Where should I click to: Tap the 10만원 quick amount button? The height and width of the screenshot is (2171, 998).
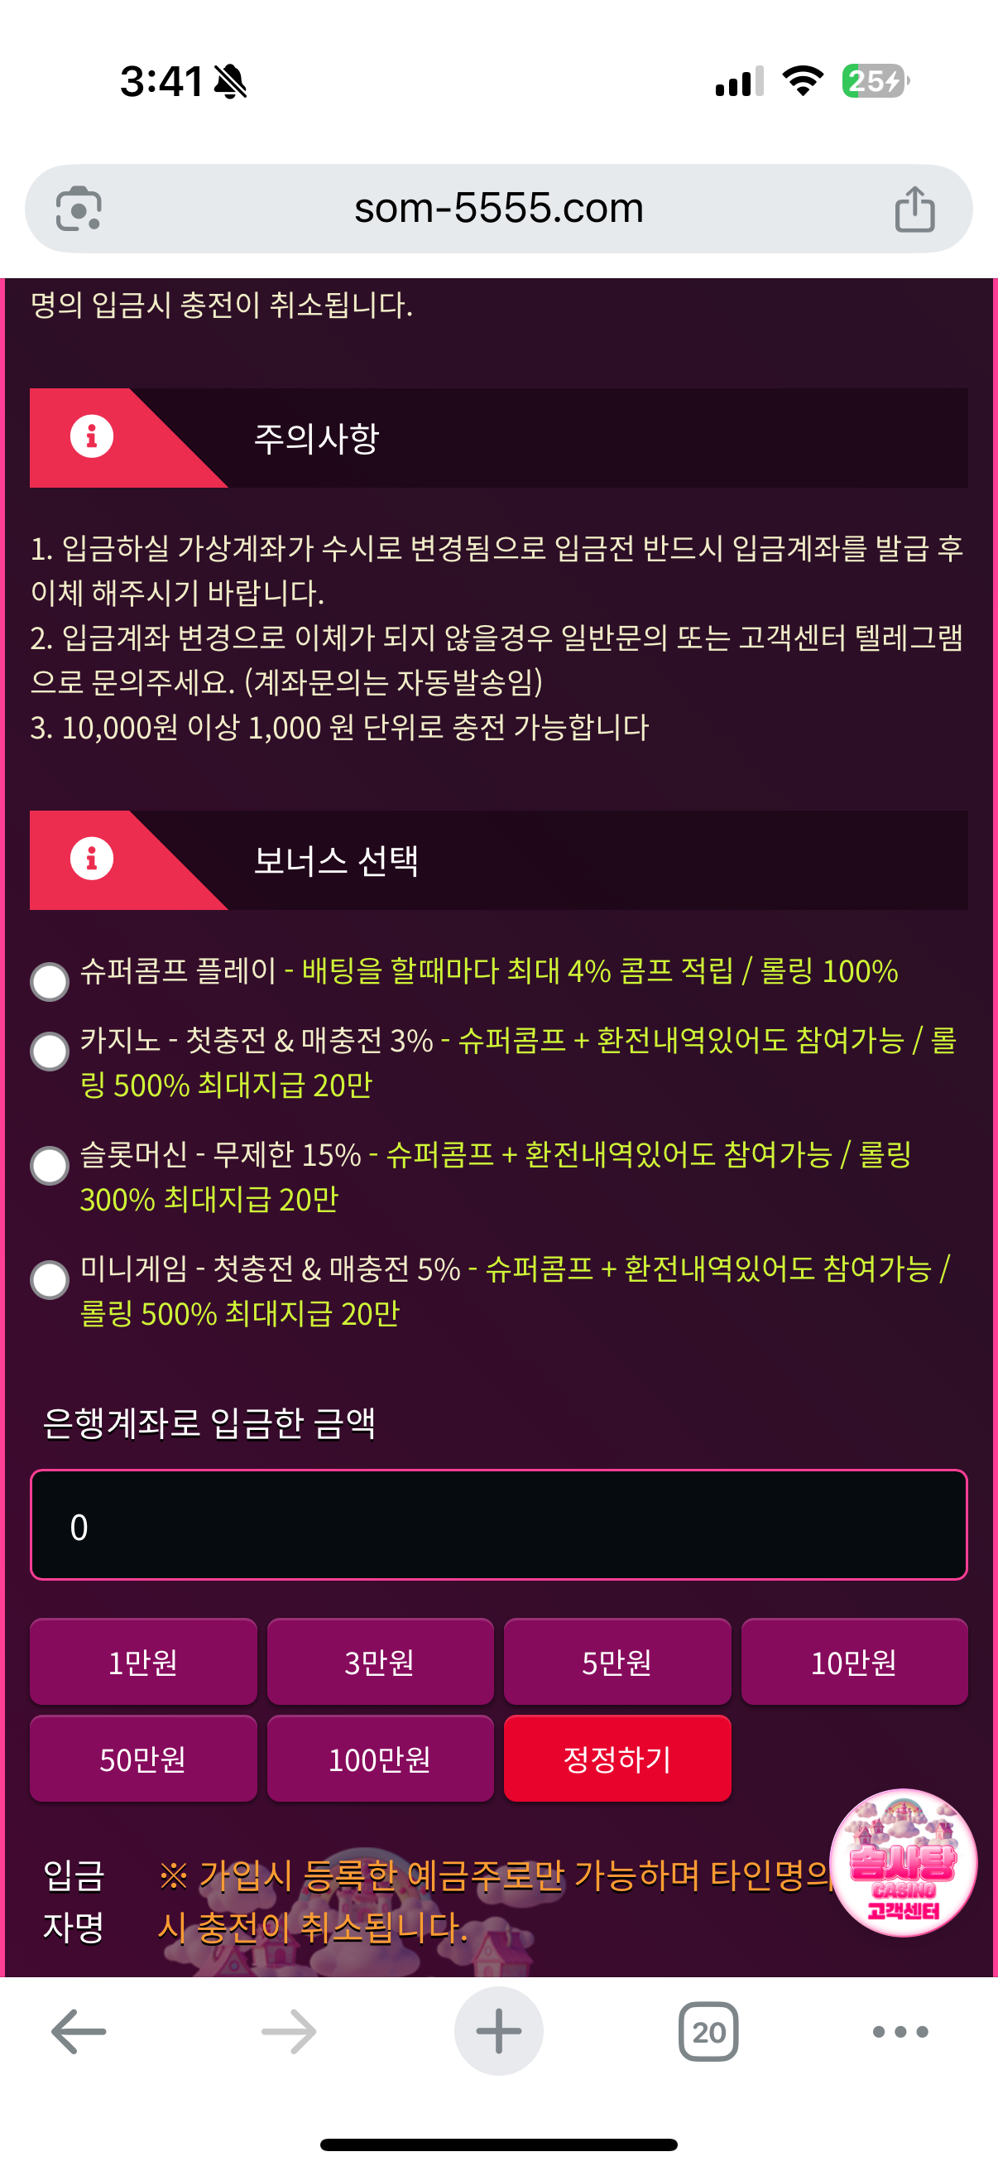(x=854, y=1662)
